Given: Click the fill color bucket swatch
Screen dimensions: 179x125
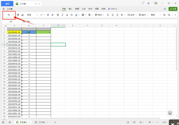Looking at the screenshot, I should click(89, 15).
